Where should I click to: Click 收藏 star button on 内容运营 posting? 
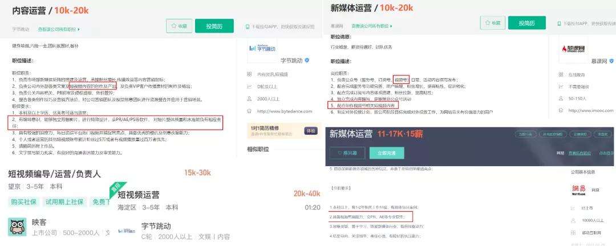coord(179,26)
